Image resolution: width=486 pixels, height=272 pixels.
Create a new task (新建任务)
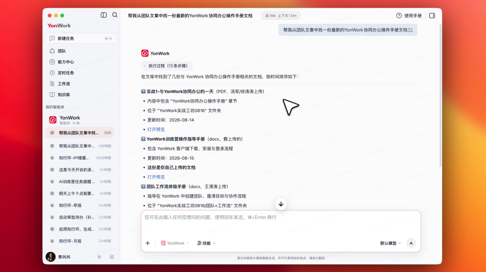(81, 38)
